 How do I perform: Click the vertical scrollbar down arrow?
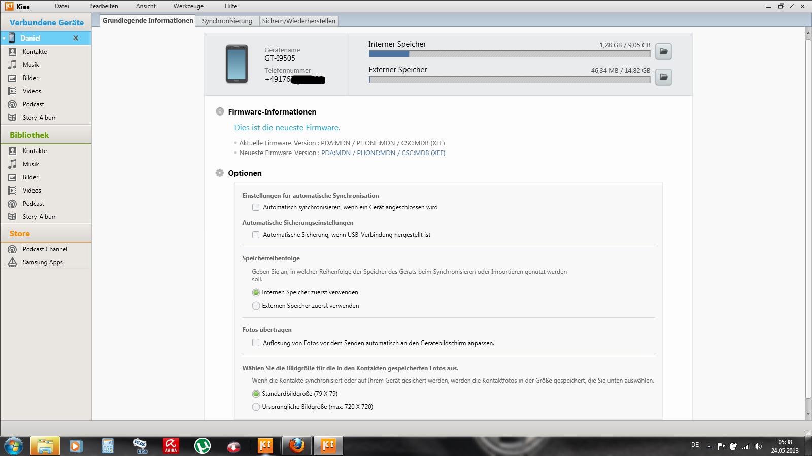tap(808, 414)
